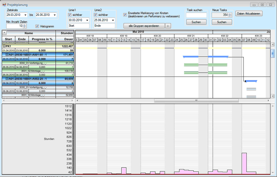Click the Projektplanung window title icon
277x177 pixels.
(4, 5)
